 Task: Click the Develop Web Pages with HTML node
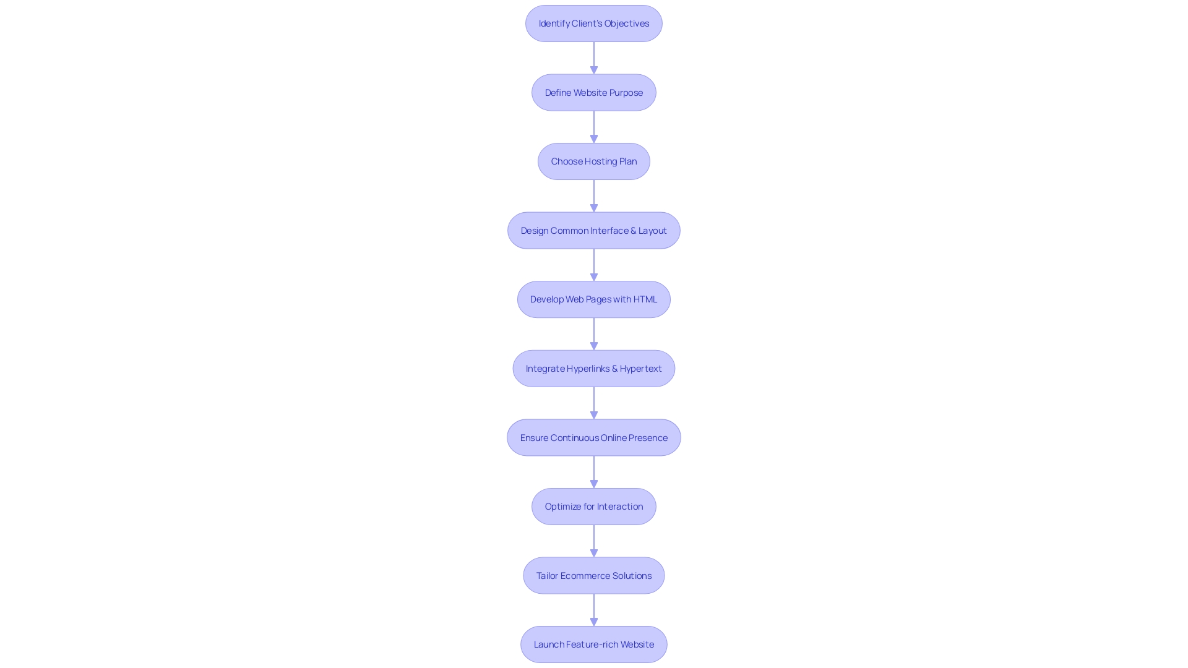[x=594, y=299]
